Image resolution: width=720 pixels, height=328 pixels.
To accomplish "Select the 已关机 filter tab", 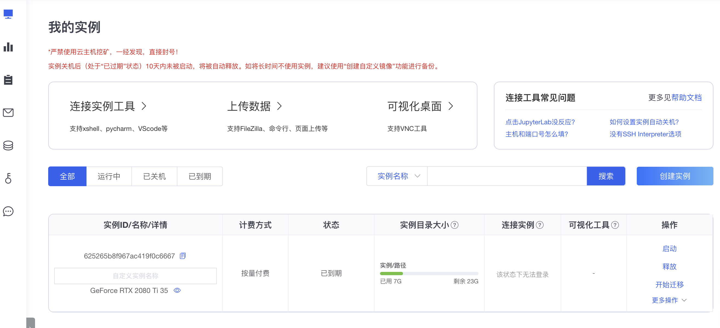I will 154,176.
